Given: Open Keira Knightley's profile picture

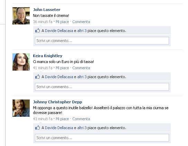Looking at the screenshot, I should (21, 62).
